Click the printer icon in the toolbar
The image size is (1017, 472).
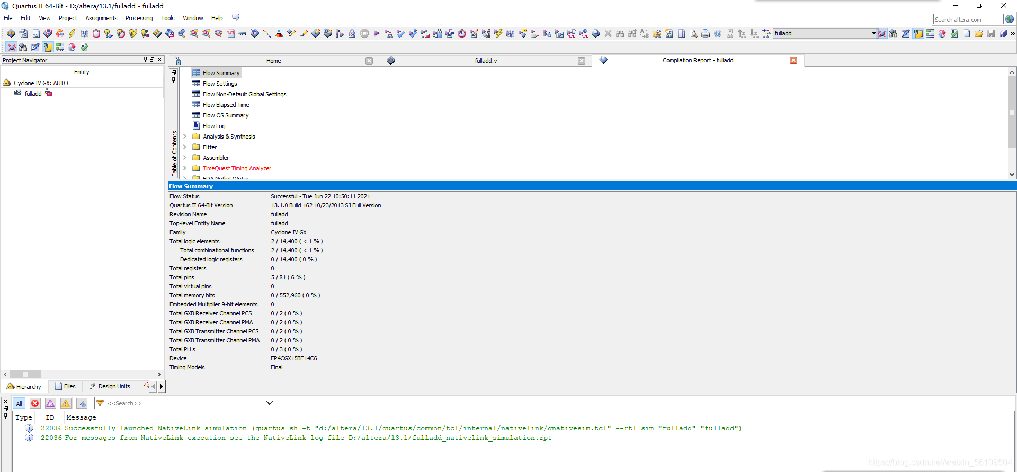pos(706,33)
